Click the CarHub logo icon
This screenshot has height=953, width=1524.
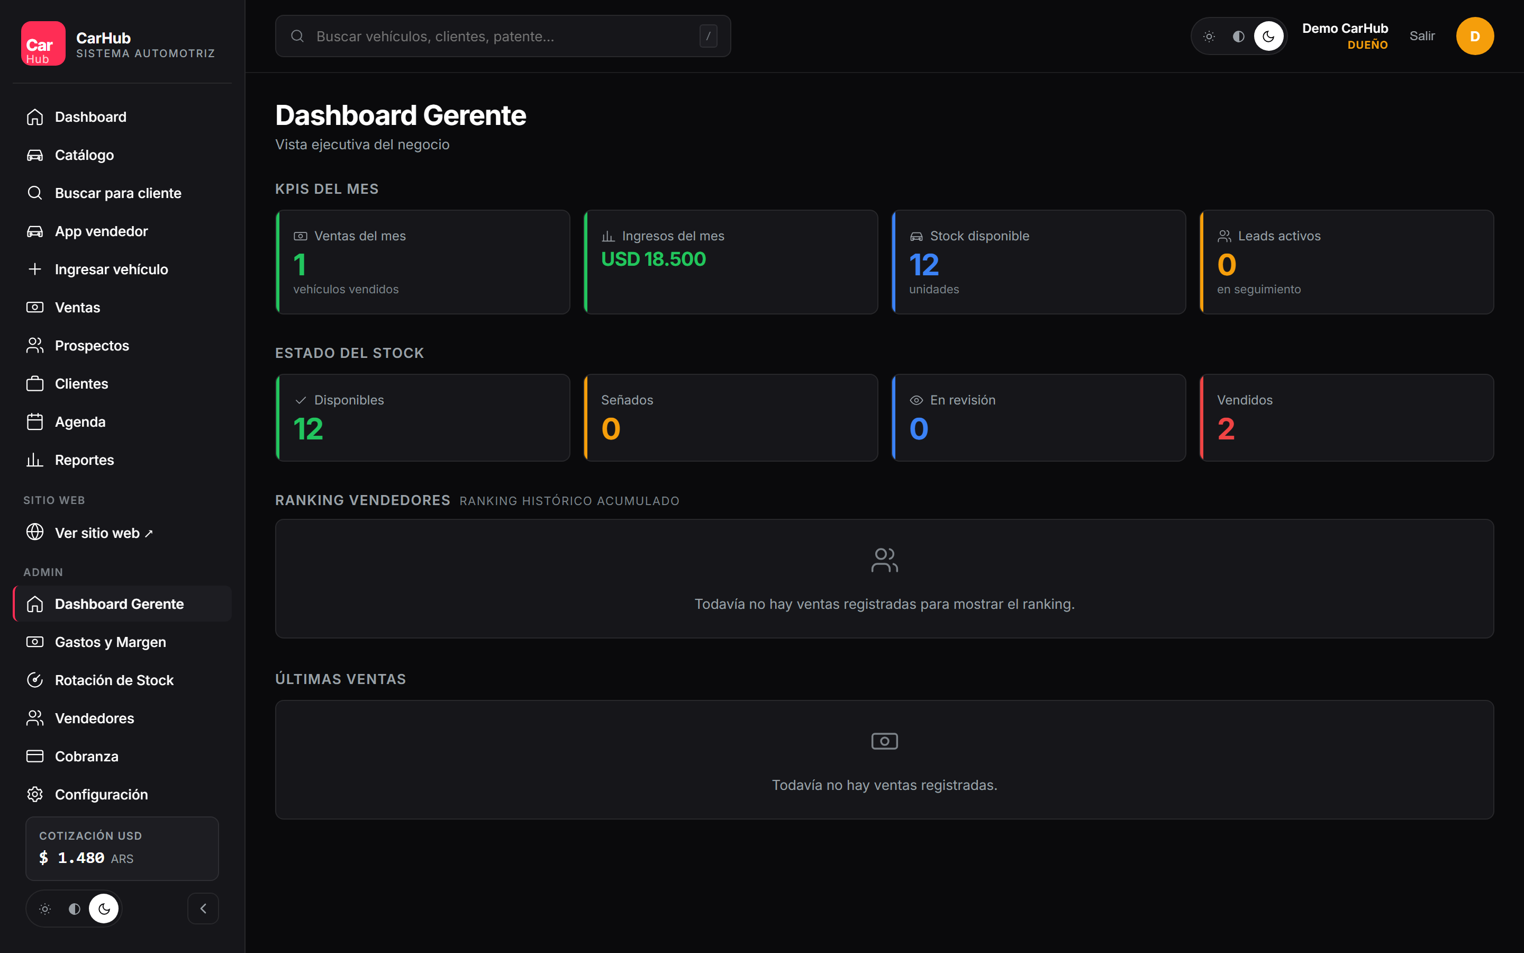tap(43, 43)
